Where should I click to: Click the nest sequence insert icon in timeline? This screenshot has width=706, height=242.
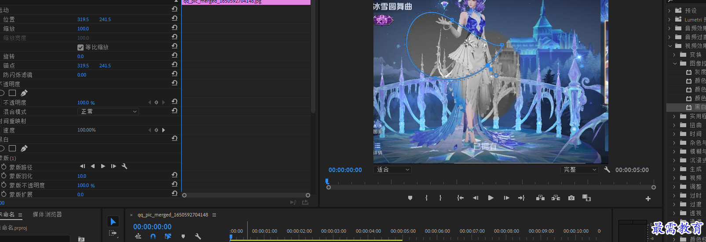click(x=138, y=236)
